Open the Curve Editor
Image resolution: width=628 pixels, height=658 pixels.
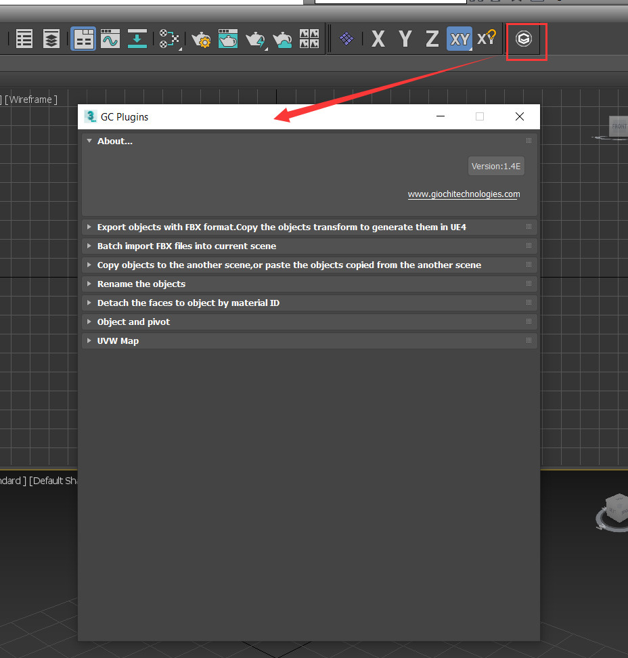[x=109, y=39]
